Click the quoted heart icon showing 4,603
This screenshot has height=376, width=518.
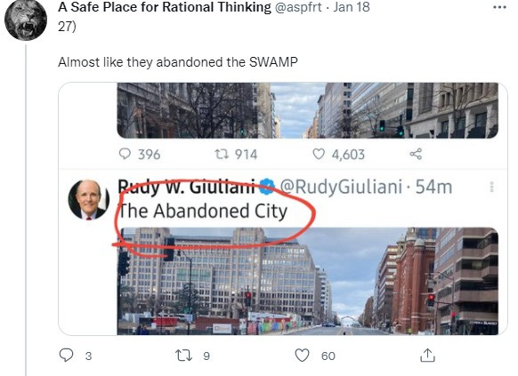319,154
